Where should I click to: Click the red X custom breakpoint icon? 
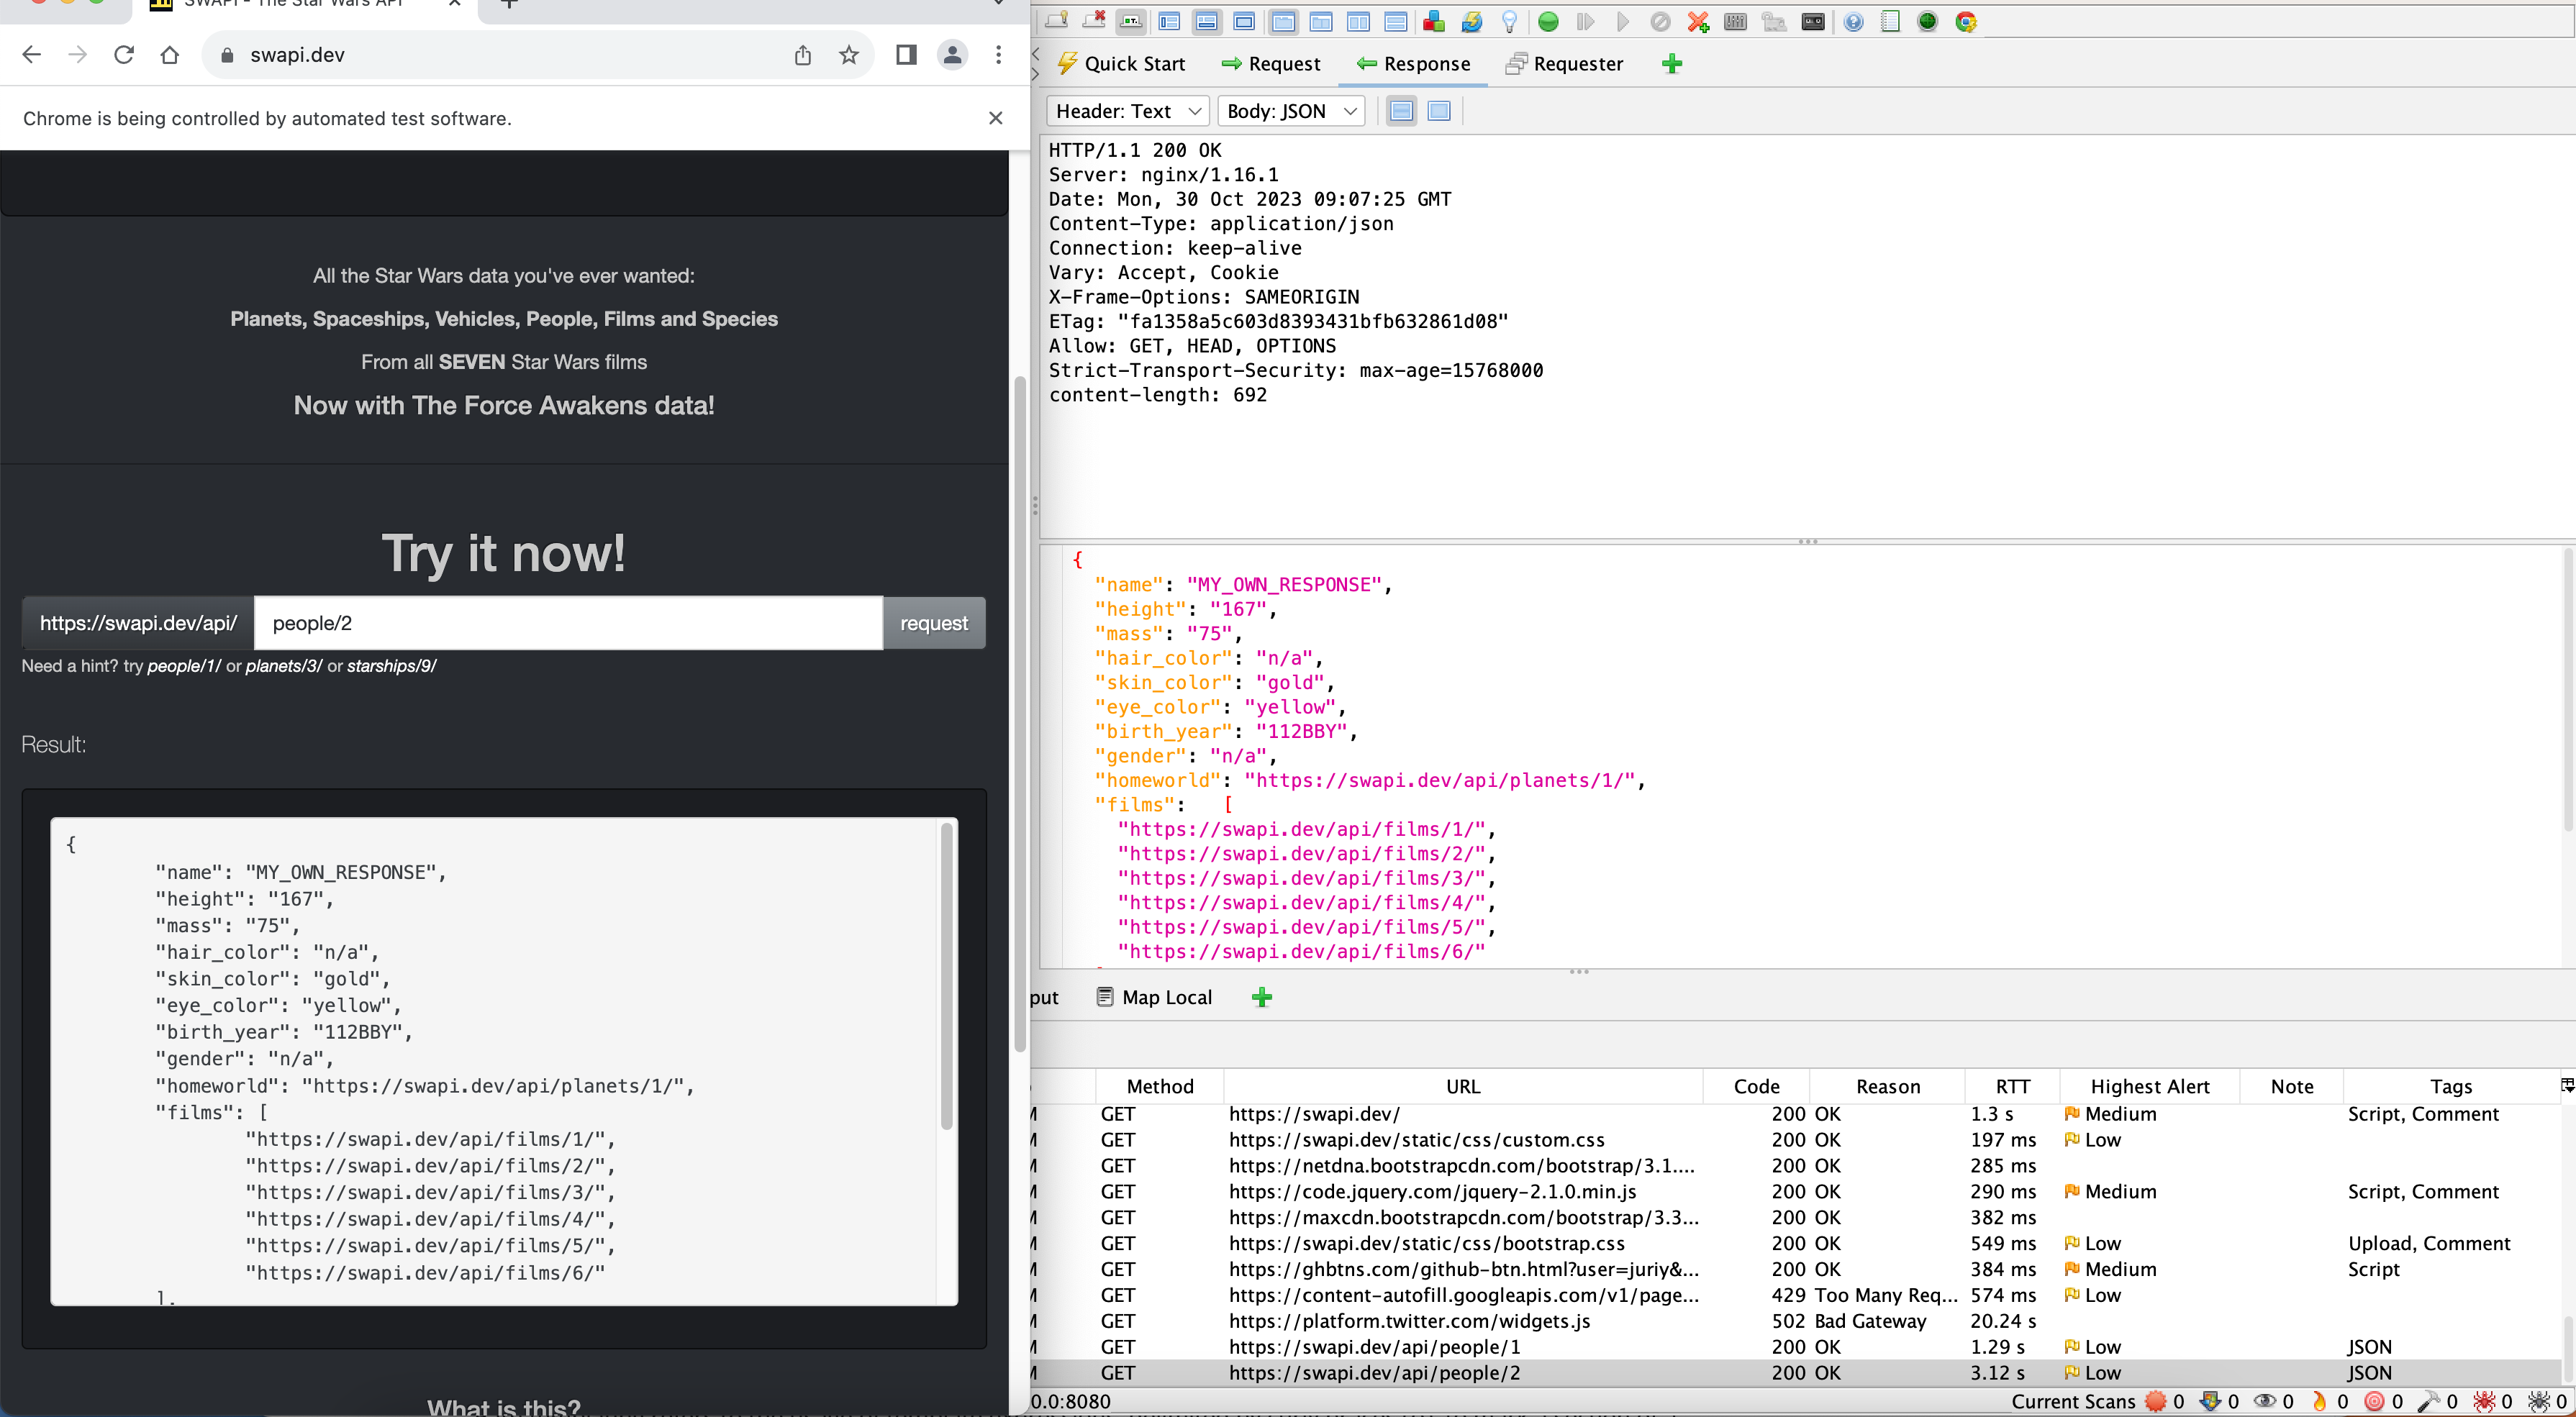pos(1698,22)
